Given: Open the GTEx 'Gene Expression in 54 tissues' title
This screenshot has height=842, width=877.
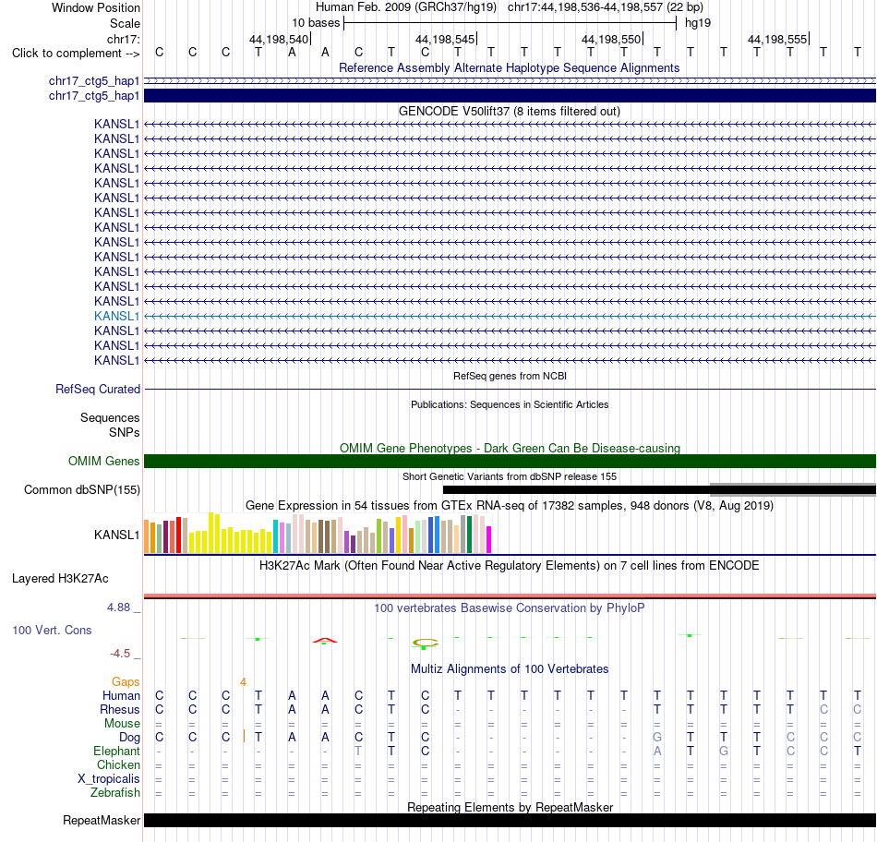Looking at the screenshot, I should [510, 506].
